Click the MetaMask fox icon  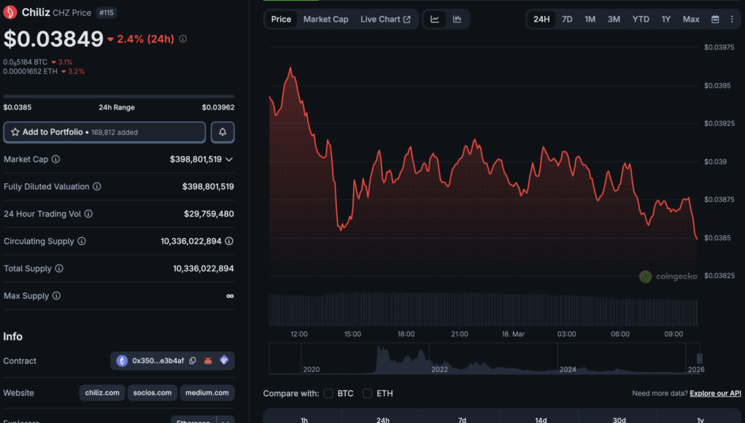coord(209,361)
